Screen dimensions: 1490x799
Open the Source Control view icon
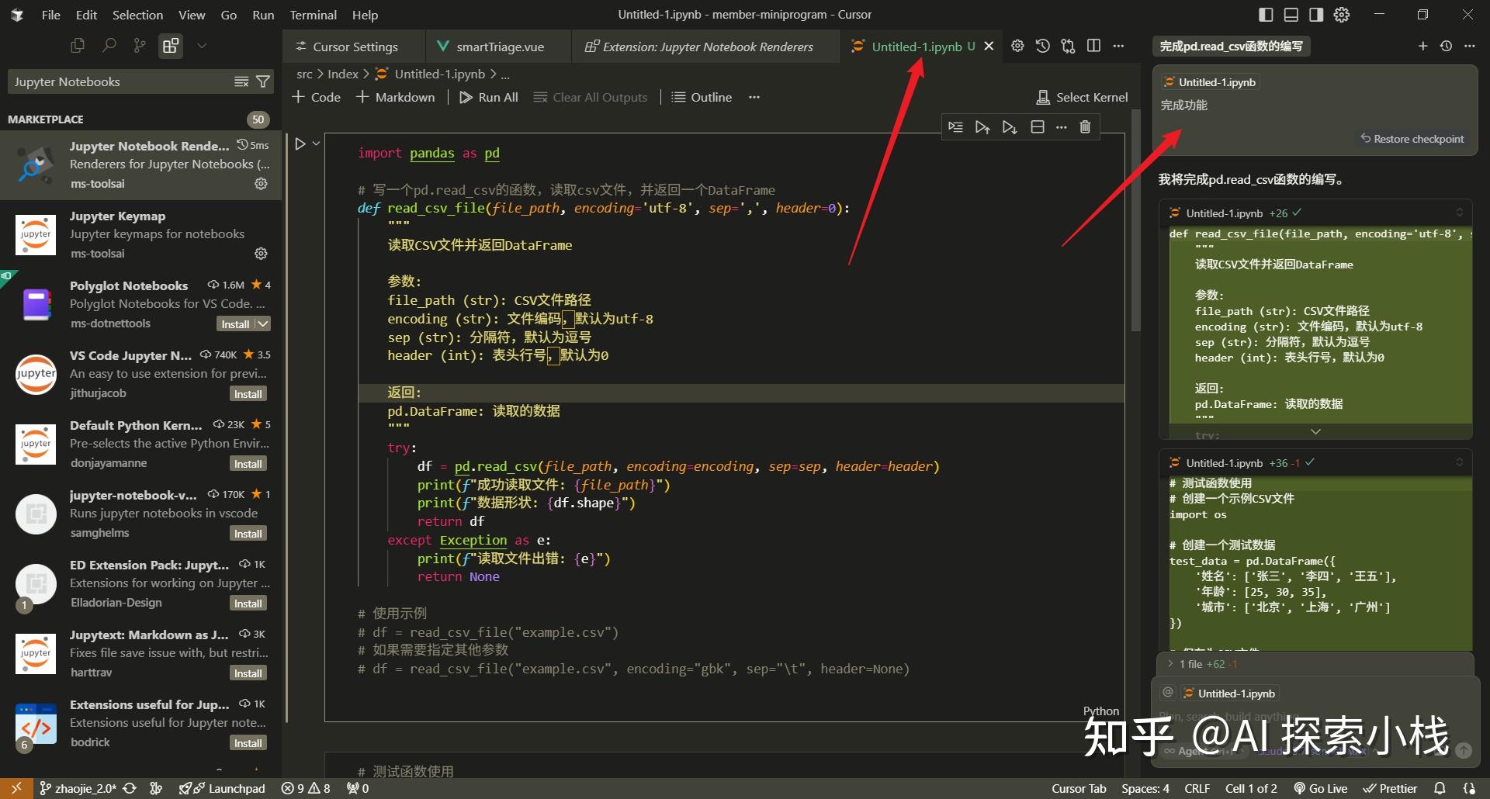pyautogui.click(x=140, y=46)
